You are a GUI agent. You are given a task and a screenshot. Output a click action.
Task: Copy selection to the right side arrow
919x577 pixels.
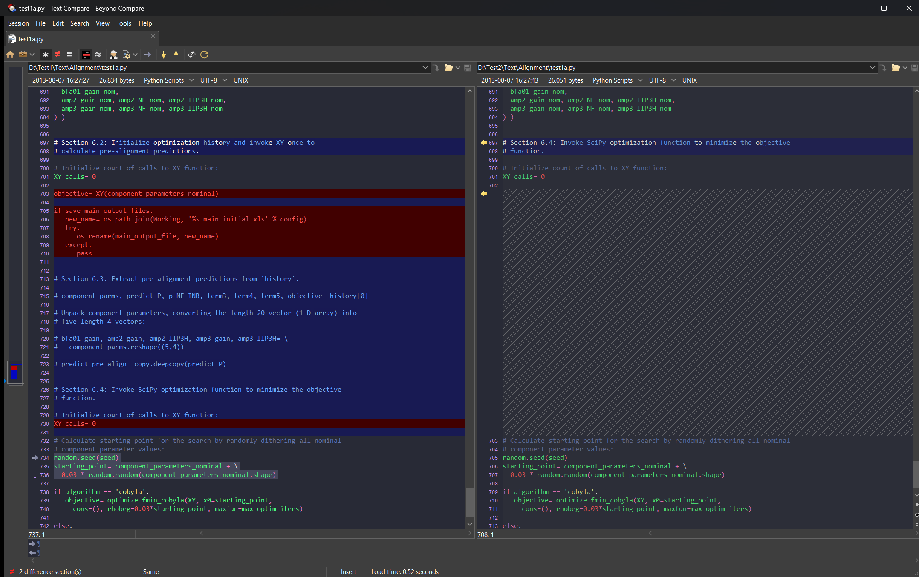point(148,55)
